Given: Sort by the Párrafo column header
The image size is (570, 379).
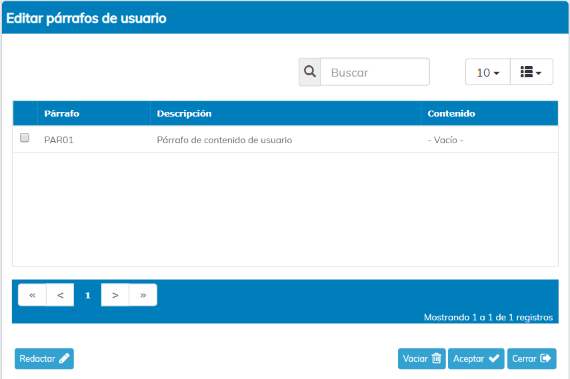Looking at the screenshot, I should coord(62,113).
